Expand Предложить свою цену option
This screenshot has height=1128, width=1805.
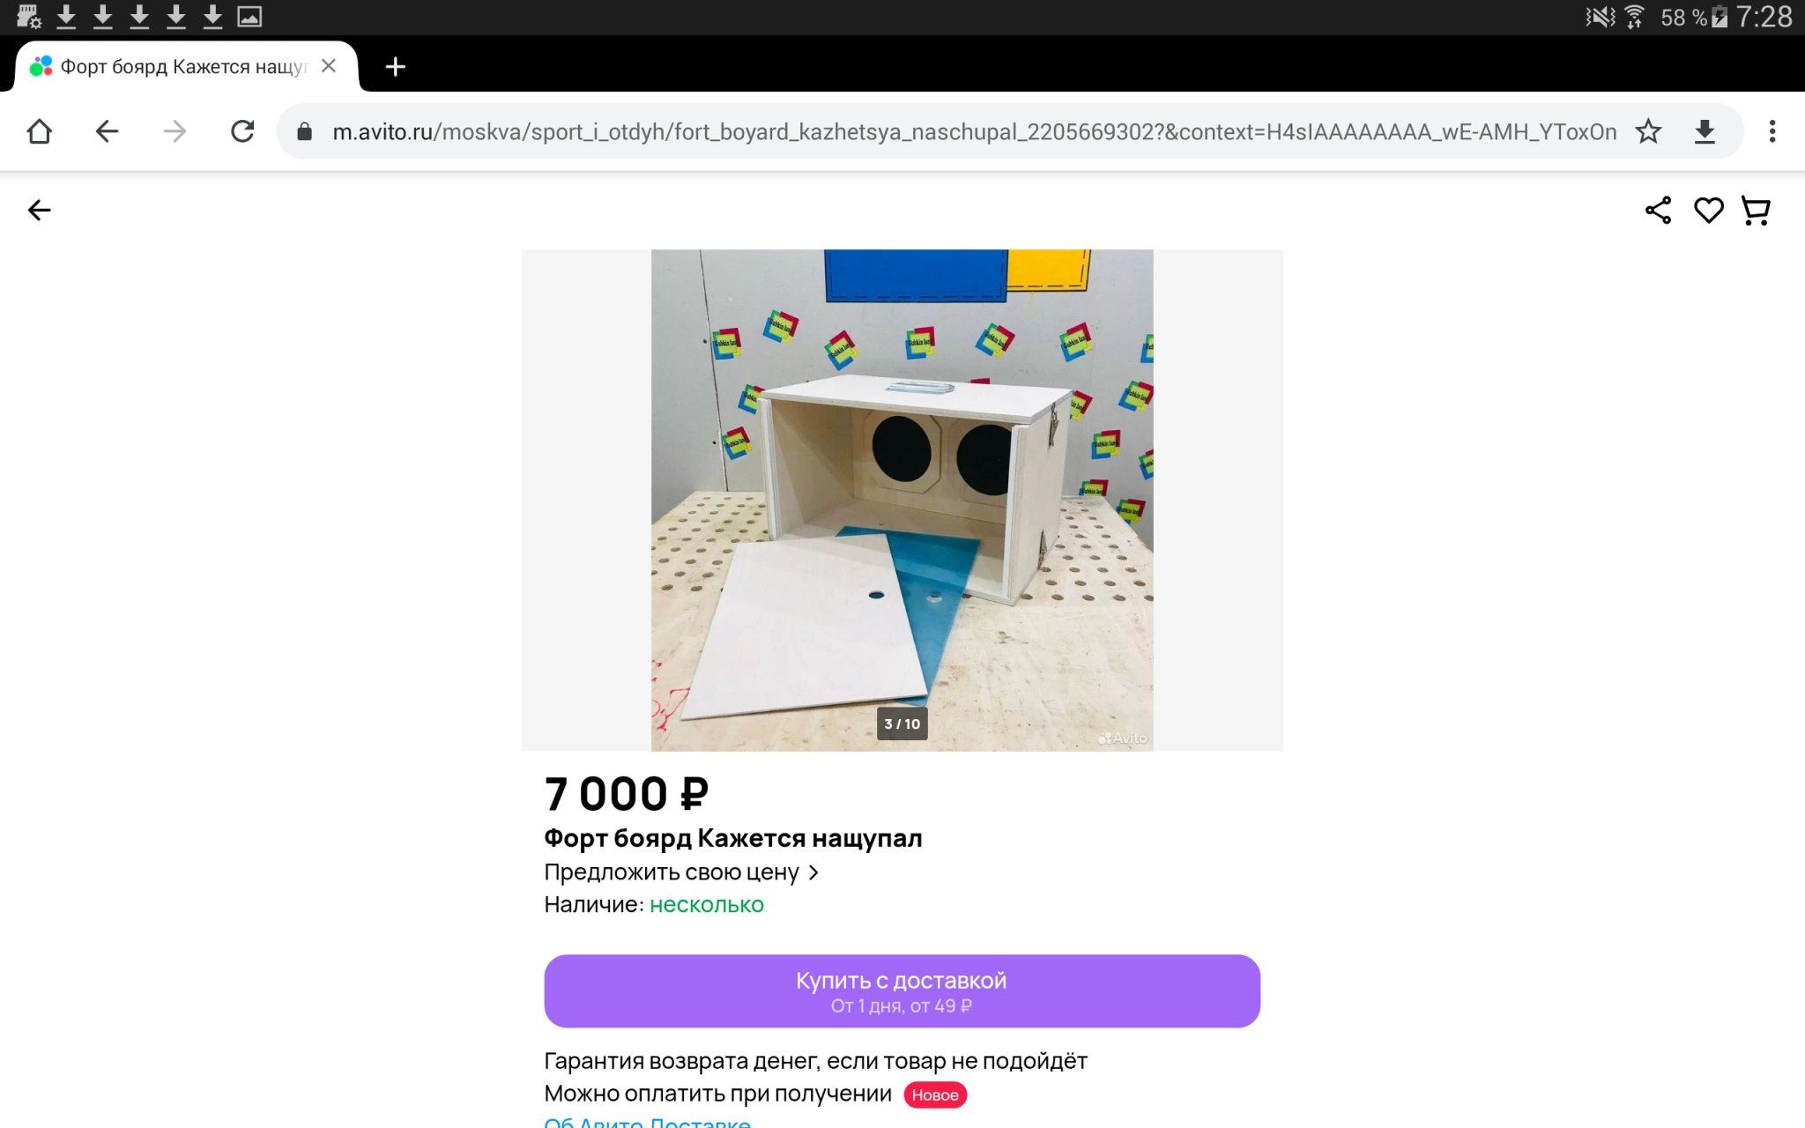click(x=681, y=872)
